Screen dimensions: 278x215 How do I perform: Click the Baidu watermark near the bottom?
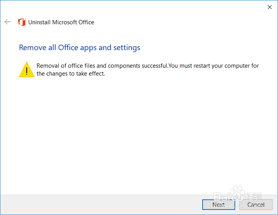[236, 195]
